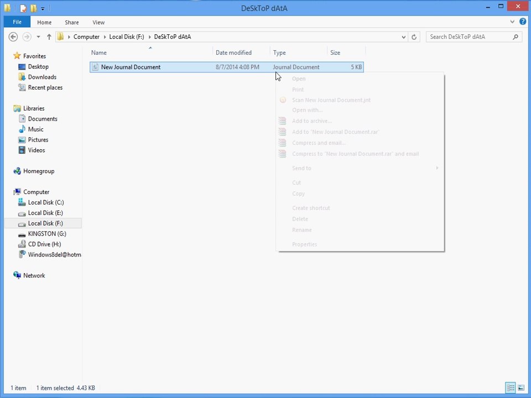Open the Pictures library

[x=38, y=140]
